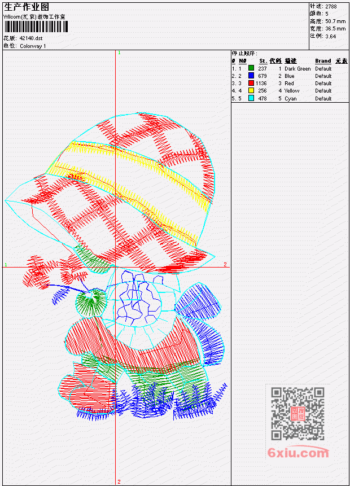
Task: Click stitch count 1136 in the Red row
Action: (261, 84)
